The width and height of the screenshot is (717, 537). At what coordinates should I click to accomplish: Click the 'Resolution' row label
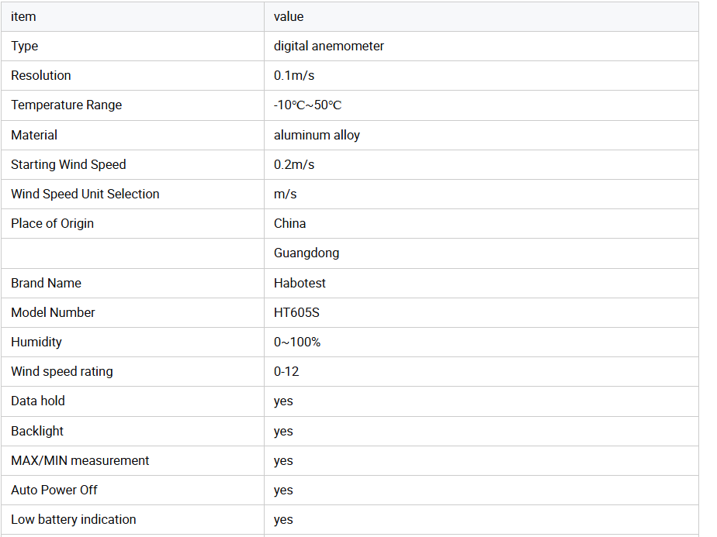point(41,75)
